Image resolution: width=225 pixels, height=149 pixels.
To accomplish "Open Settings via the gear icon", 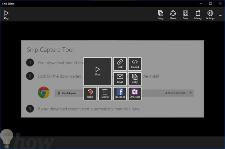I will pyautogui.click(x=210, y=15).
